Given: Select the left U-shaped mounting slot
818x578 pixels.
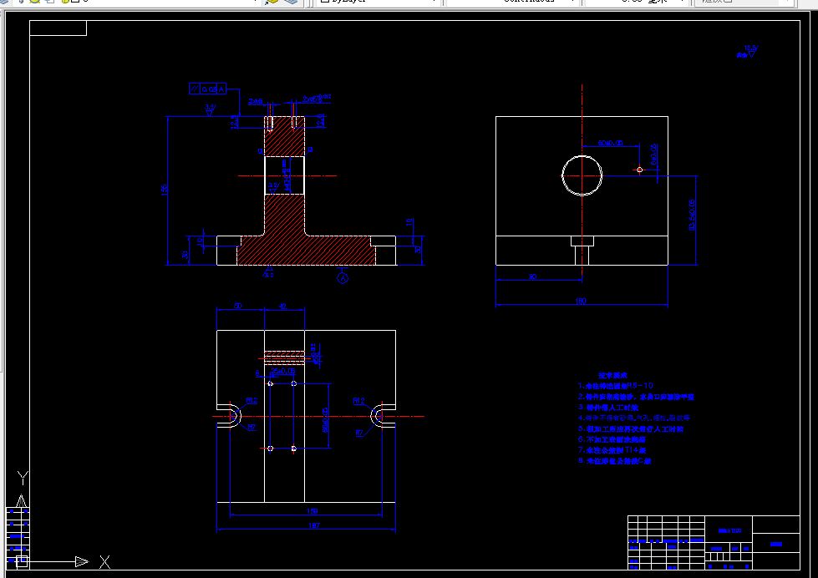Looking at the screenshot, I should coord(229,416).
